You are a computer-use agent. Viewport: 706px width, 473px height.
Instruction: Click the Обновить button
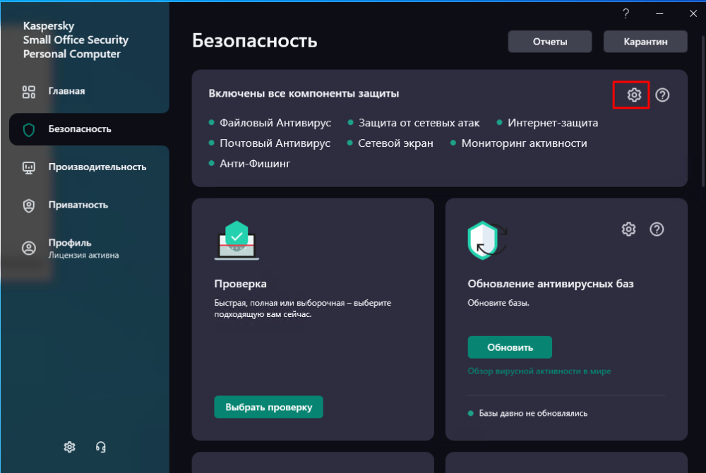(x=510, y=347)
